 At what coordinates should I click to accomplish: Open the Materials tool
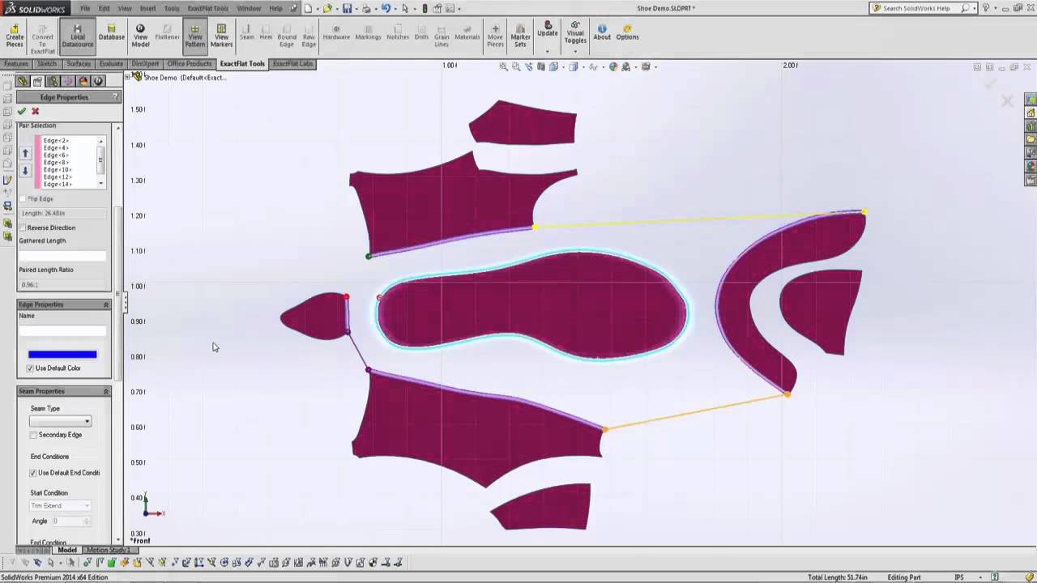tap(467, 32)
